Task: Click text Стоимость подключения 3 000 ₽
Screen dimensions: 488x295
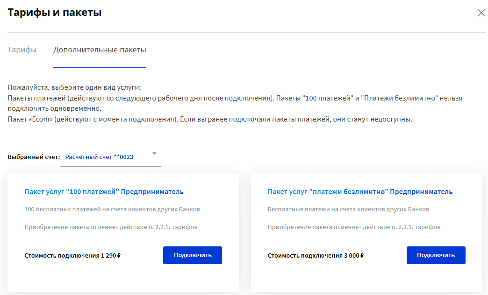Action: 316,255
